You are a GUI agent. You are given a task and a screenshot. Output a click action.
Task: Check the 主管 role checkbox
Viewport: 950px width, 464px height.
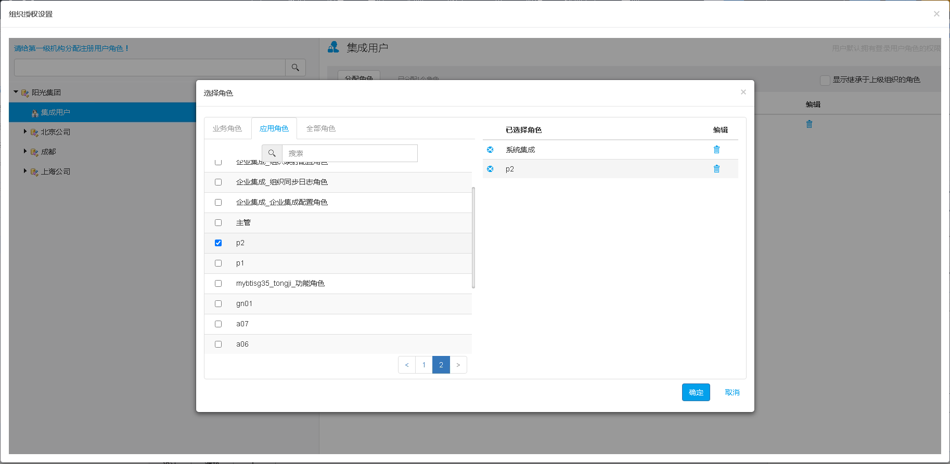tap(218, 222)
